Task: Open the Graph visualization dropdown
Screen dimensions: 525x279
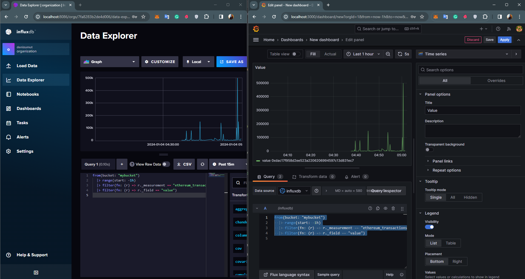Action: [110, 62]
